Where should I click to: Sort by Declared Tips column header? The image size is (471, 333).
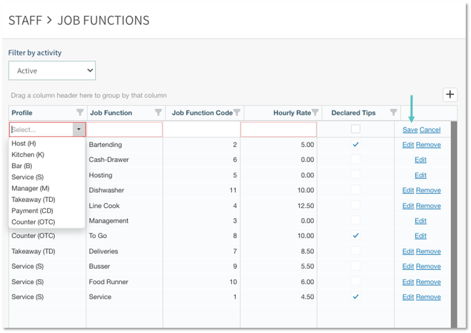[353, 113]
